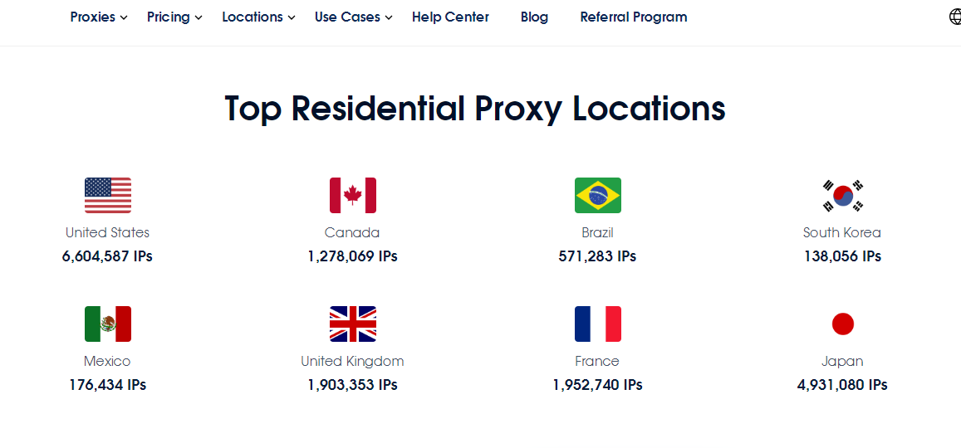This screenshot has width=961, height=448.
Task: Expand the Proxies dropdown menu
Action: coord(99,17)
